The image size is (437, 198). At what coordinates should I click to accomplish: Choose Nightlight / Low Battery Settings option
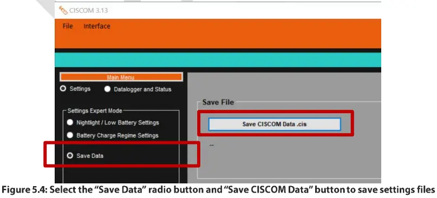pos(70,122)
